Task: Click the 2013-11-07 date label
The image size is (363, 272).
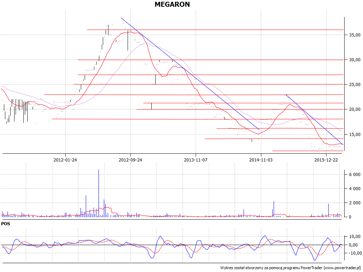Action: coord(196,160)
